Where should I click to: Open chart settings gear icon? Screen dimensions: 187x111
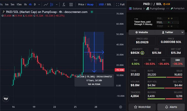[x=120, y=107]
